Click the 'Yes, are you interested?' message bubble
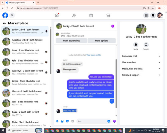 click(x=101, y=77)
